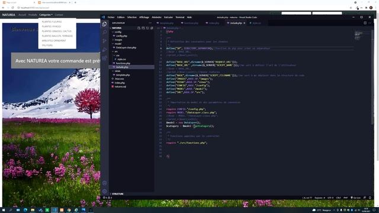Open the Edition menu
Viewport: 379px width, 213px height.
[x=121, y=17]
